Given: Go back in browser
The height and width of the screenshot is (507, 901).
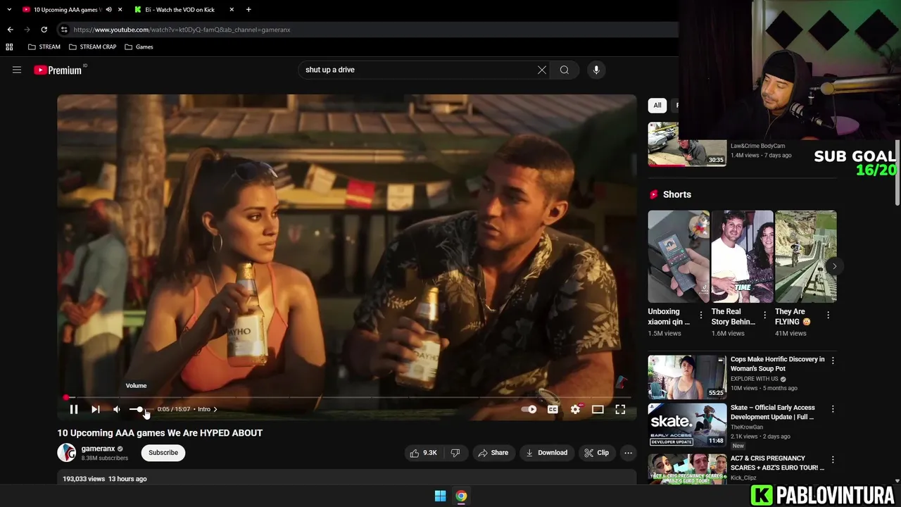Looking at the screenshot, I should coord(10,30).
